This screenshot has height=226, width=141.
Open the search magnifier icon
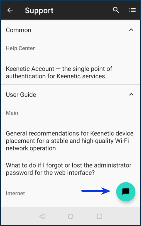pos(116,10)
